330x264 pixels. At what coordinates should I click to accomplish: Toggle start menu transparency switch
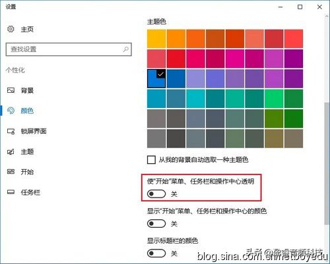156,194
